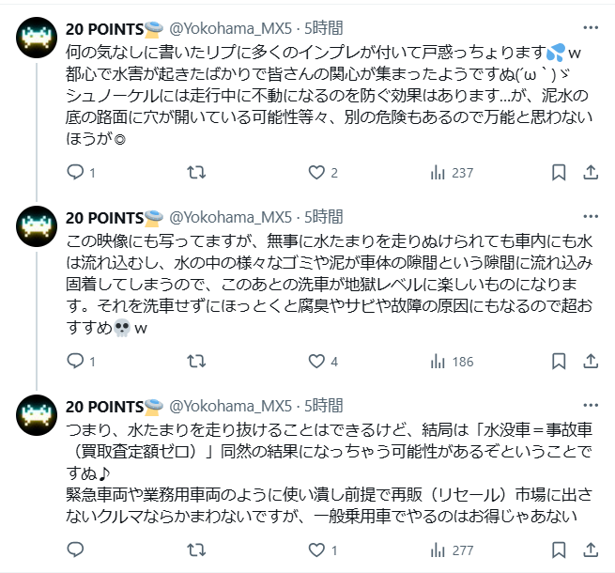615x573 pixels.
Task: Reply to the third tweet about 水没車
Action: (77, 549)
